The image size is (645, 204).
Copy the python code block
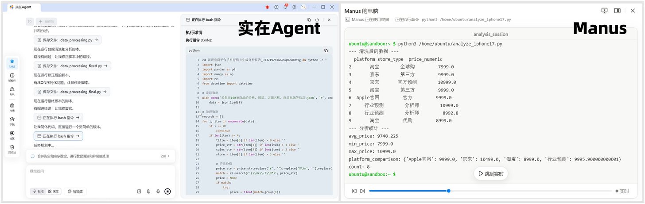coord(326,50)
